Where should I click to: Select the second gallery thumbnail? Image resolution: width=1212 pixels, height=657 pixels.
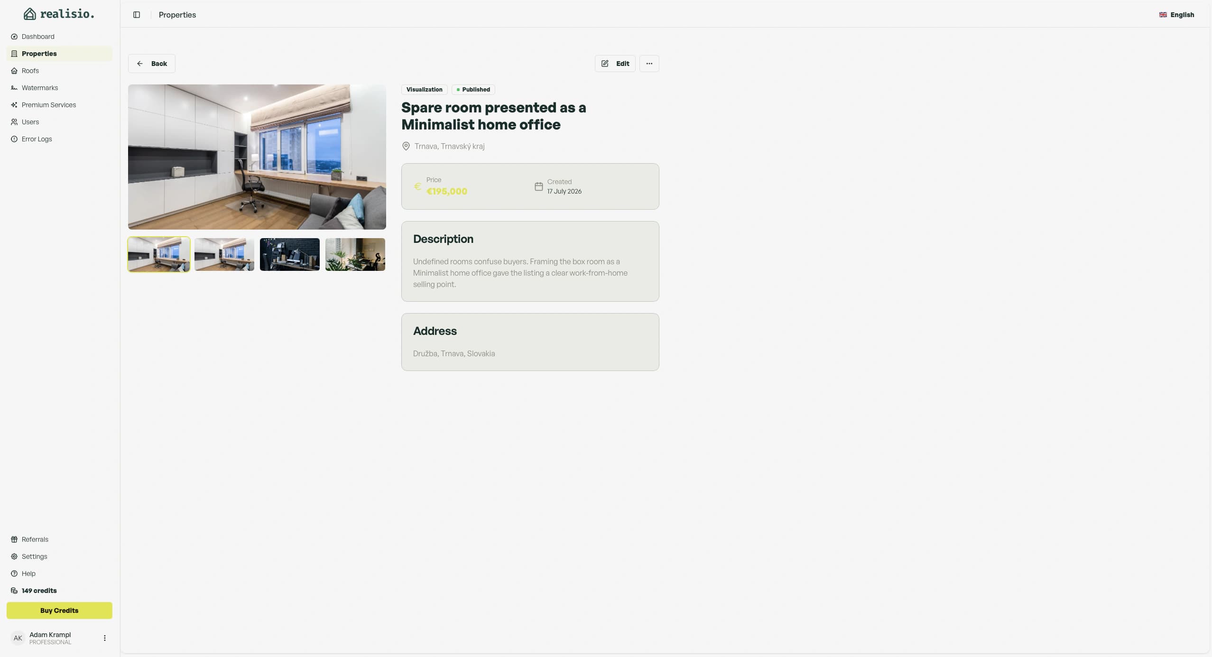[x=224, y=254]
